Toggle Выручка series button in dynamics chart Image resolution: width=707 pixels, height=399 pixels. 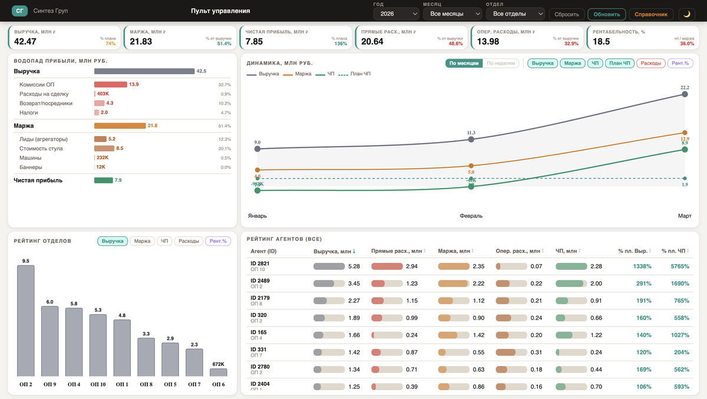542,63
